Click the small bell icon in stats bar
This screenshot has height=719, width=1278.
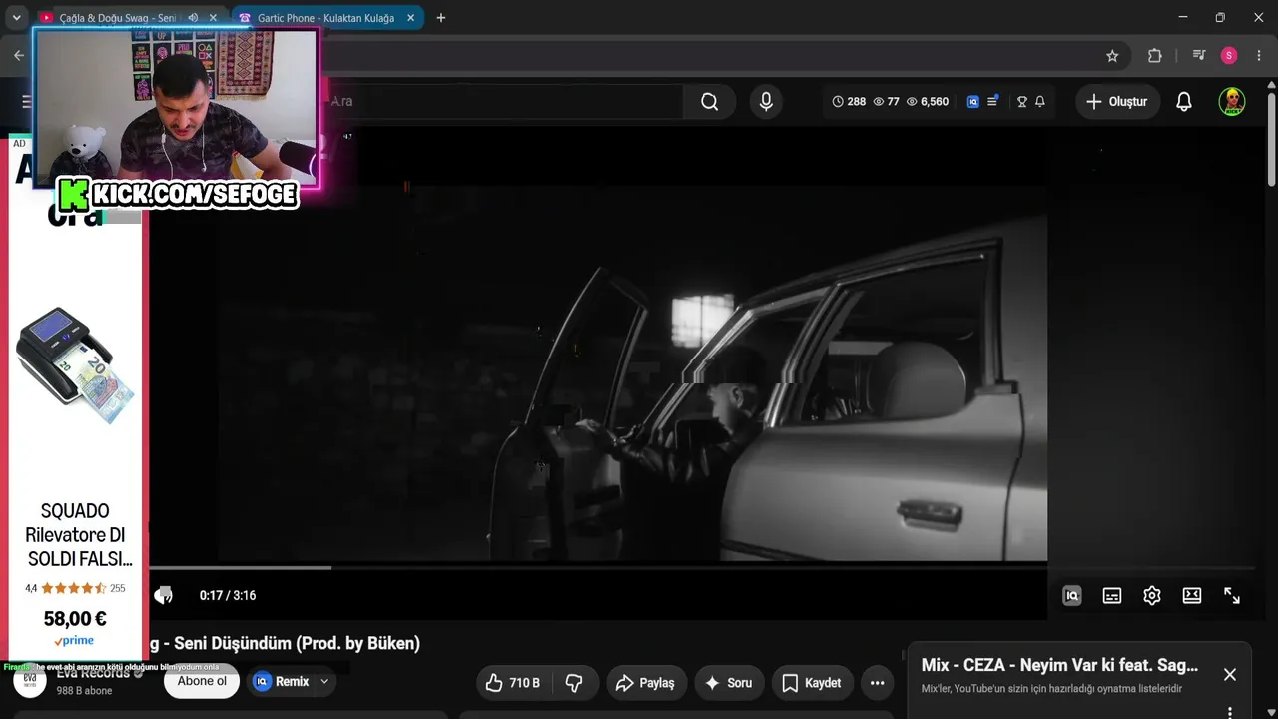click(x=1040, y=101)
